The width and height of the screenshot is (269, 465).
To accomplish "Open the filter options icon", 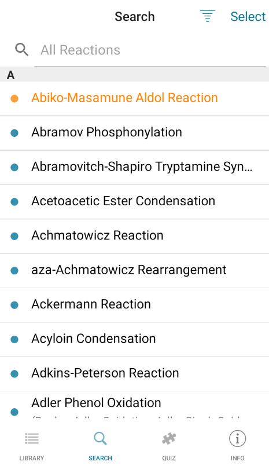I will point(208,16).
